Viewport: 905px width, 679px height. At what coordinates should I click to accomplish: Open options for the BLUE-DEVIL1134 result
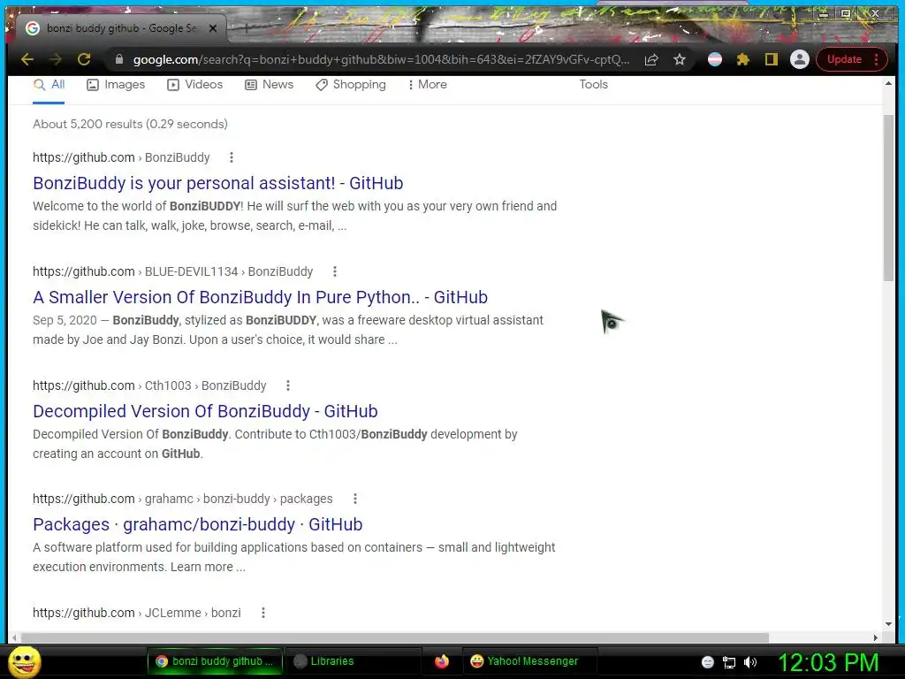[335, 271]
